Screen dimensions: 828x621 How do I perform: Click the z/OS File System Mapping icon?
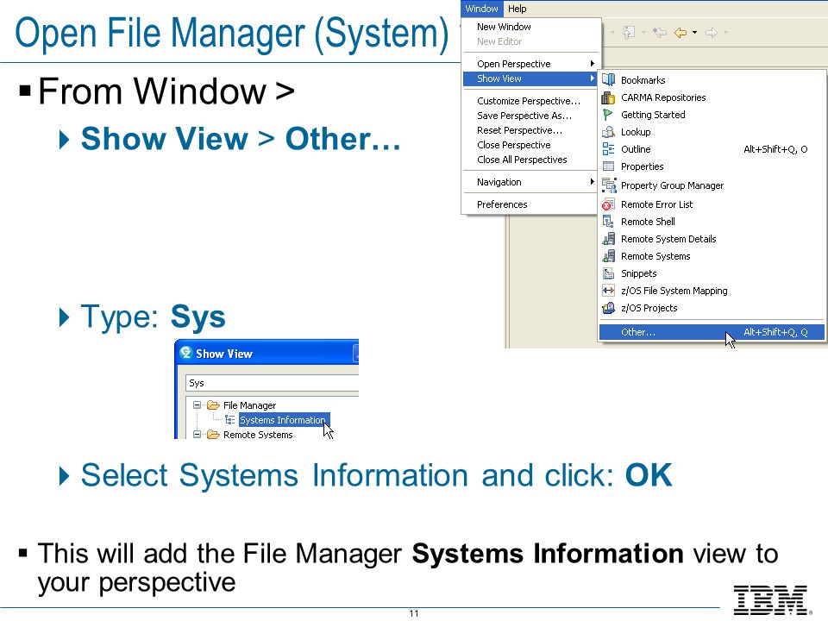tap(608, 291)
